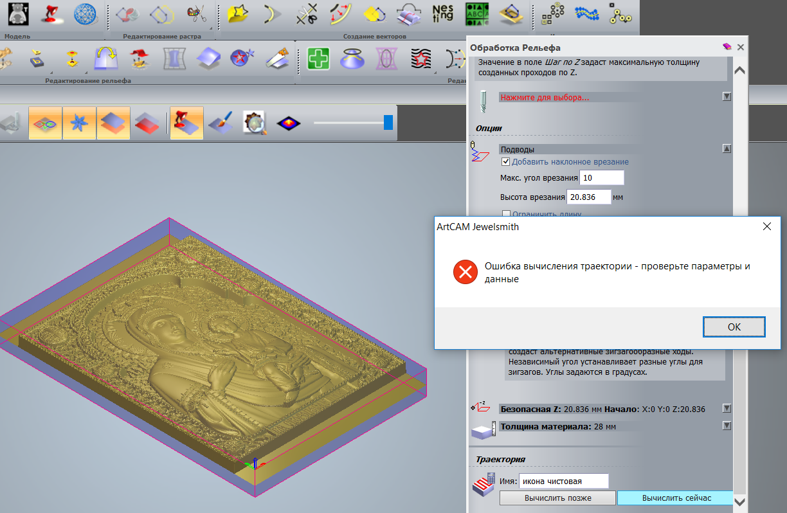Click the blue tilted plane relief icon

tap(208, 59)
